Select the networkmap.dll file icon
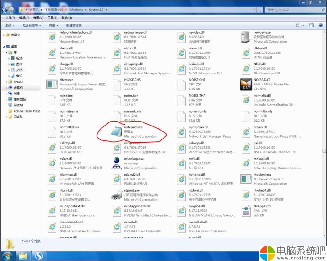The width and height of the screenshot is (327, 261). [x=117, y=37]
